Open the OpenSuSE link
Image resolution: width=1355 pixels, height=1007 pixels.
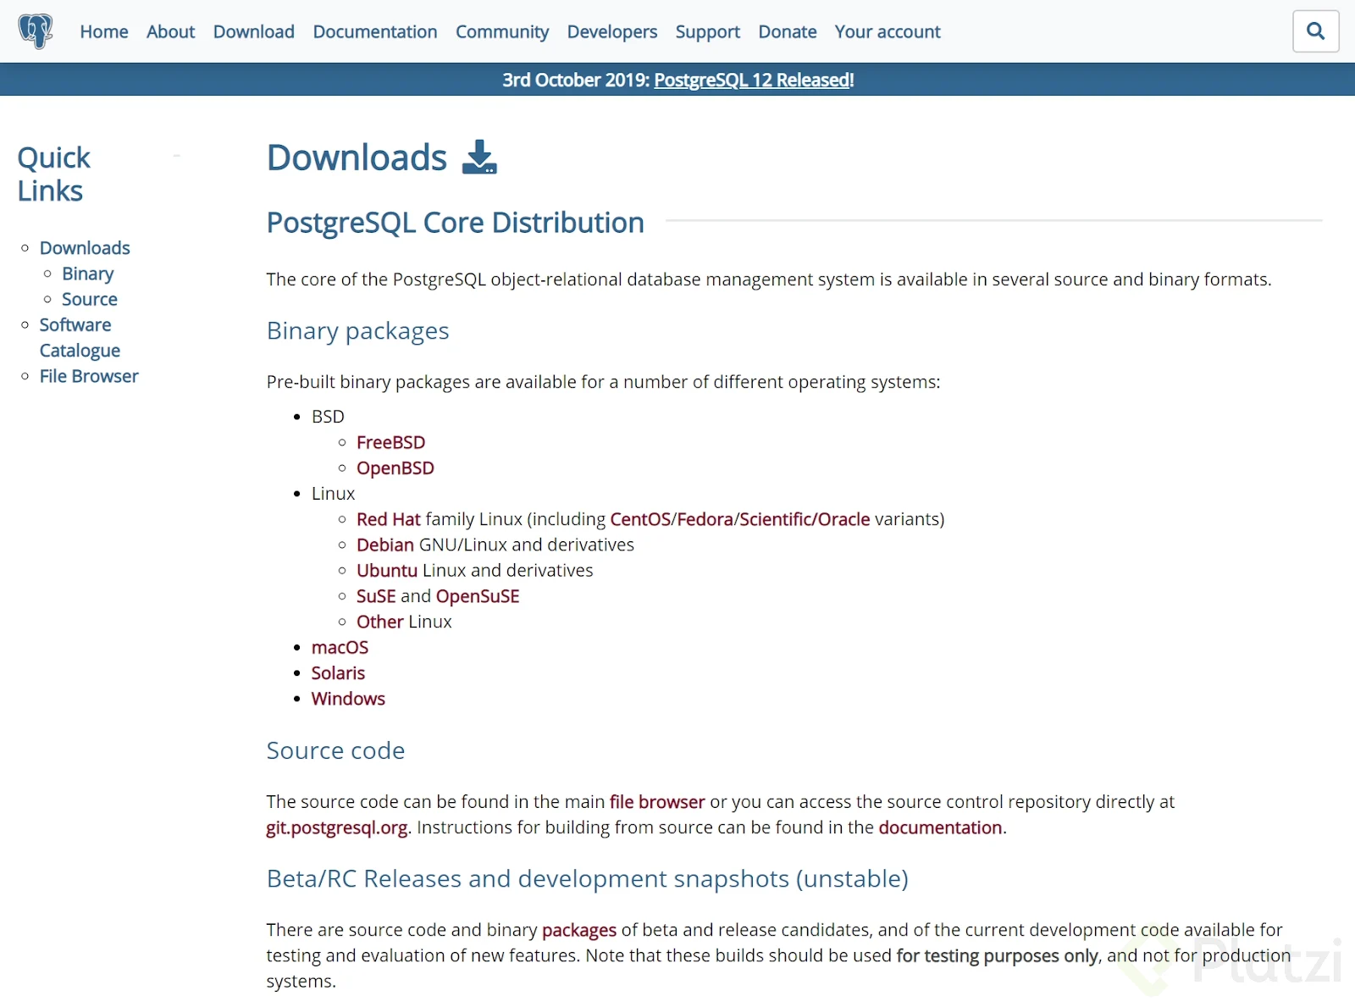tap(478, 596)
